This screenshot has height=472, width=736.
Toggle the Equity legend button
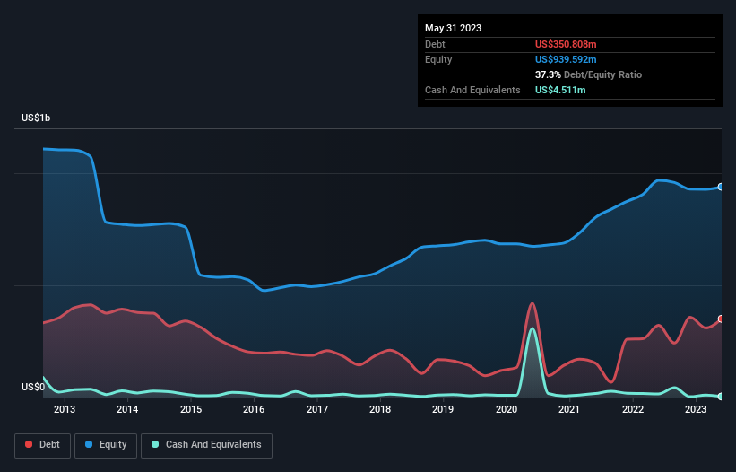(106, 445)
